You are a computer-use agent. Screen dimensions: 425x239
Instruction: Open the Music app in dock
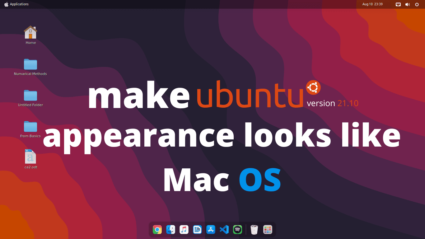[x=184, y=230]
